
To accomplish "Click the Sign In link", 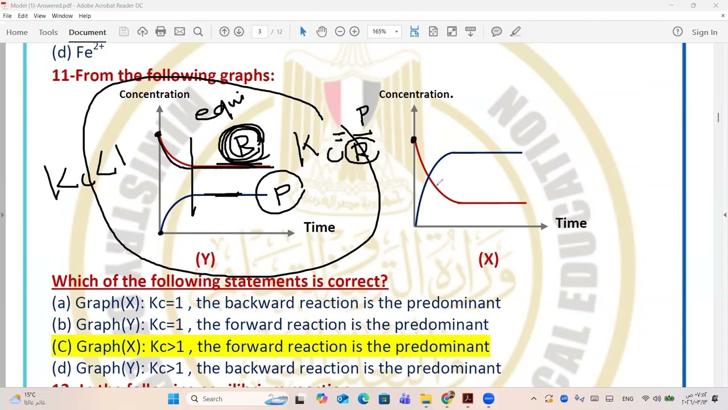I will tap(705, 32).
